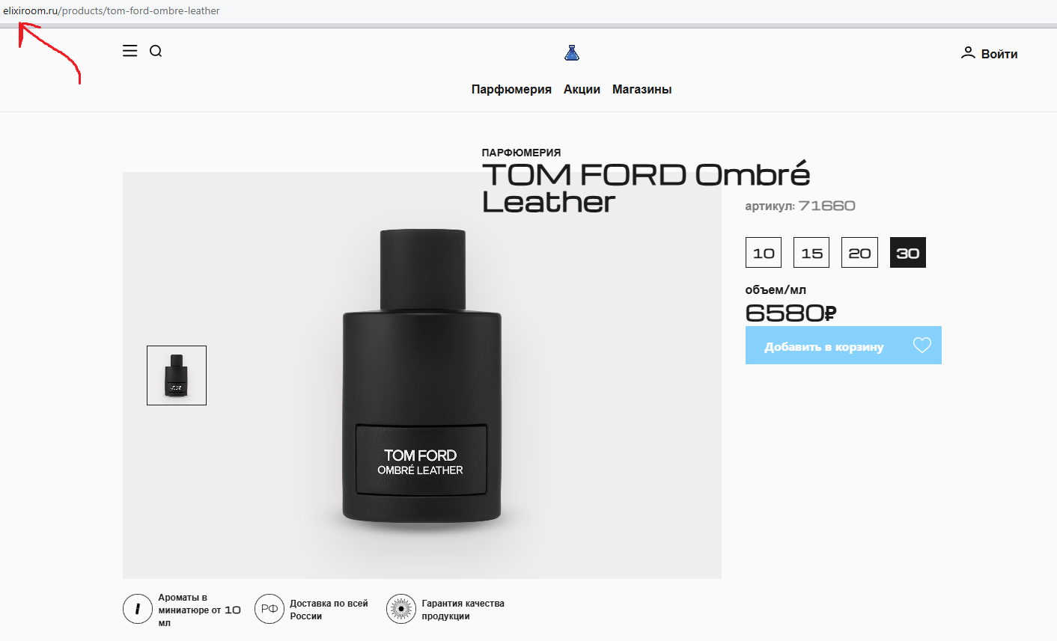This screenshot has width=1057, height=641.
Task: Open the Акции menu item
Action: pyautogui.click(x=582, y=89)
